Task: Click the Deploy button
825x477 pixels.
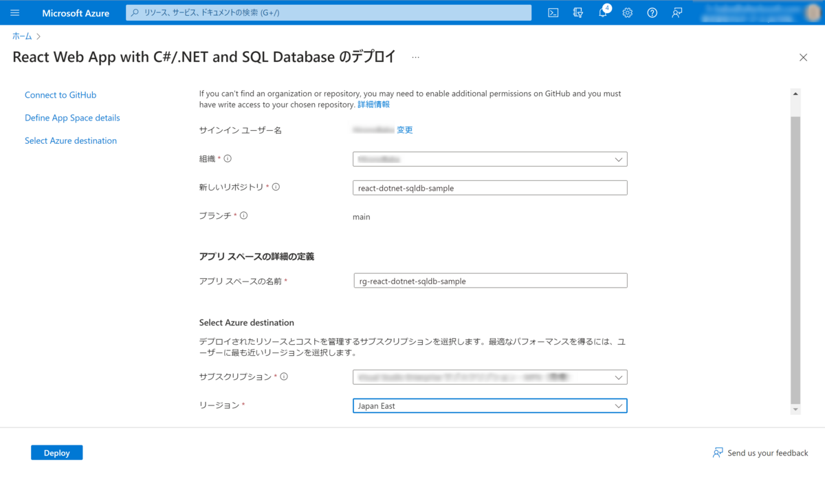Action: 56,452
